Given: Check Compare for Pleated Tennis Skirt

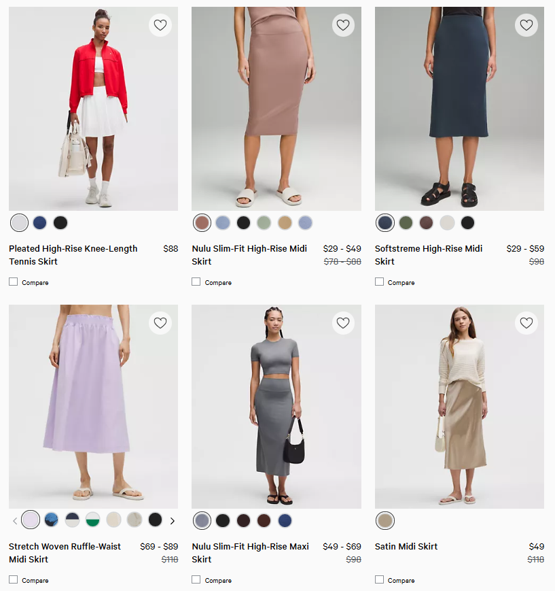Looking at the screenshot, I should click(x=14, y=282).
